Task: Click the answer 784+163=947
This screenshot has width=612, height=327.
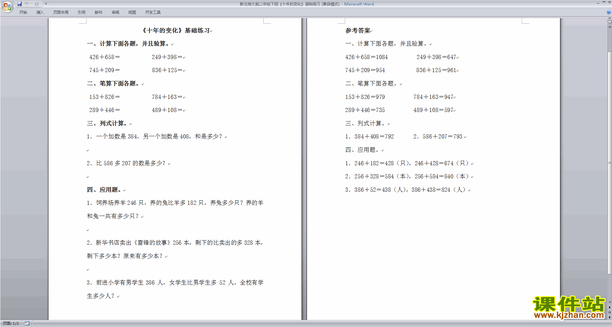Action: pos(433,97)
